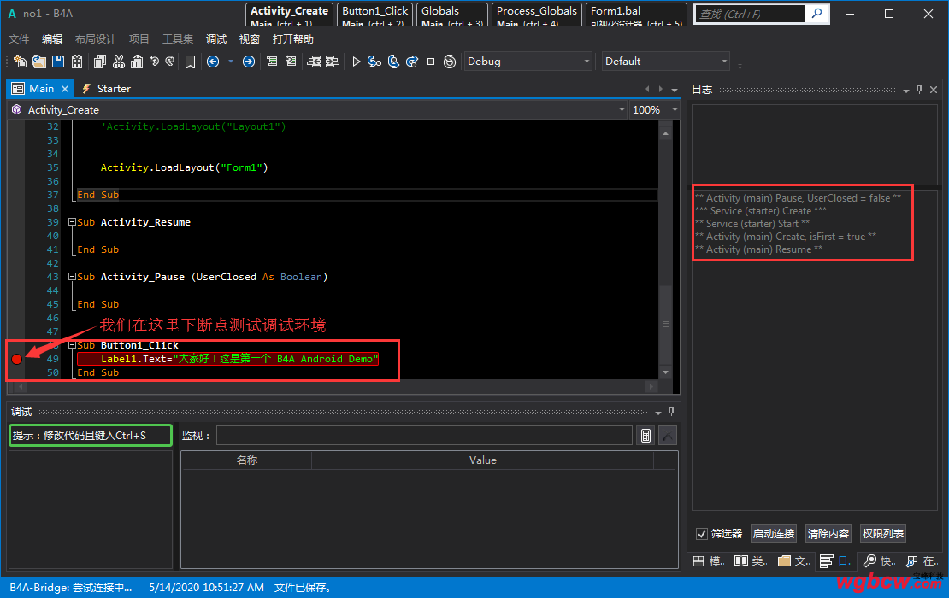Click the decrease indent icon
The height and width of the screenshot is (598, 949).
314,61
